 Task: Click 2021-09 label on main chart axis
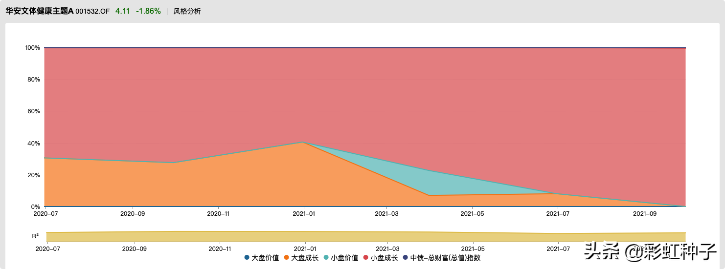point(645,214)
